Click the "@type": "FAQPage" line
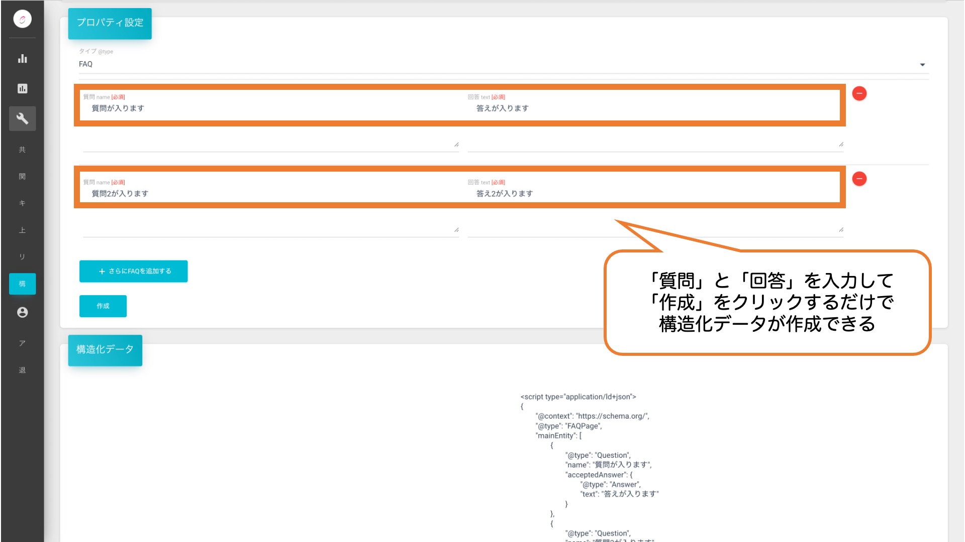This screenshot has height=542, width=965. coord(568,426)
